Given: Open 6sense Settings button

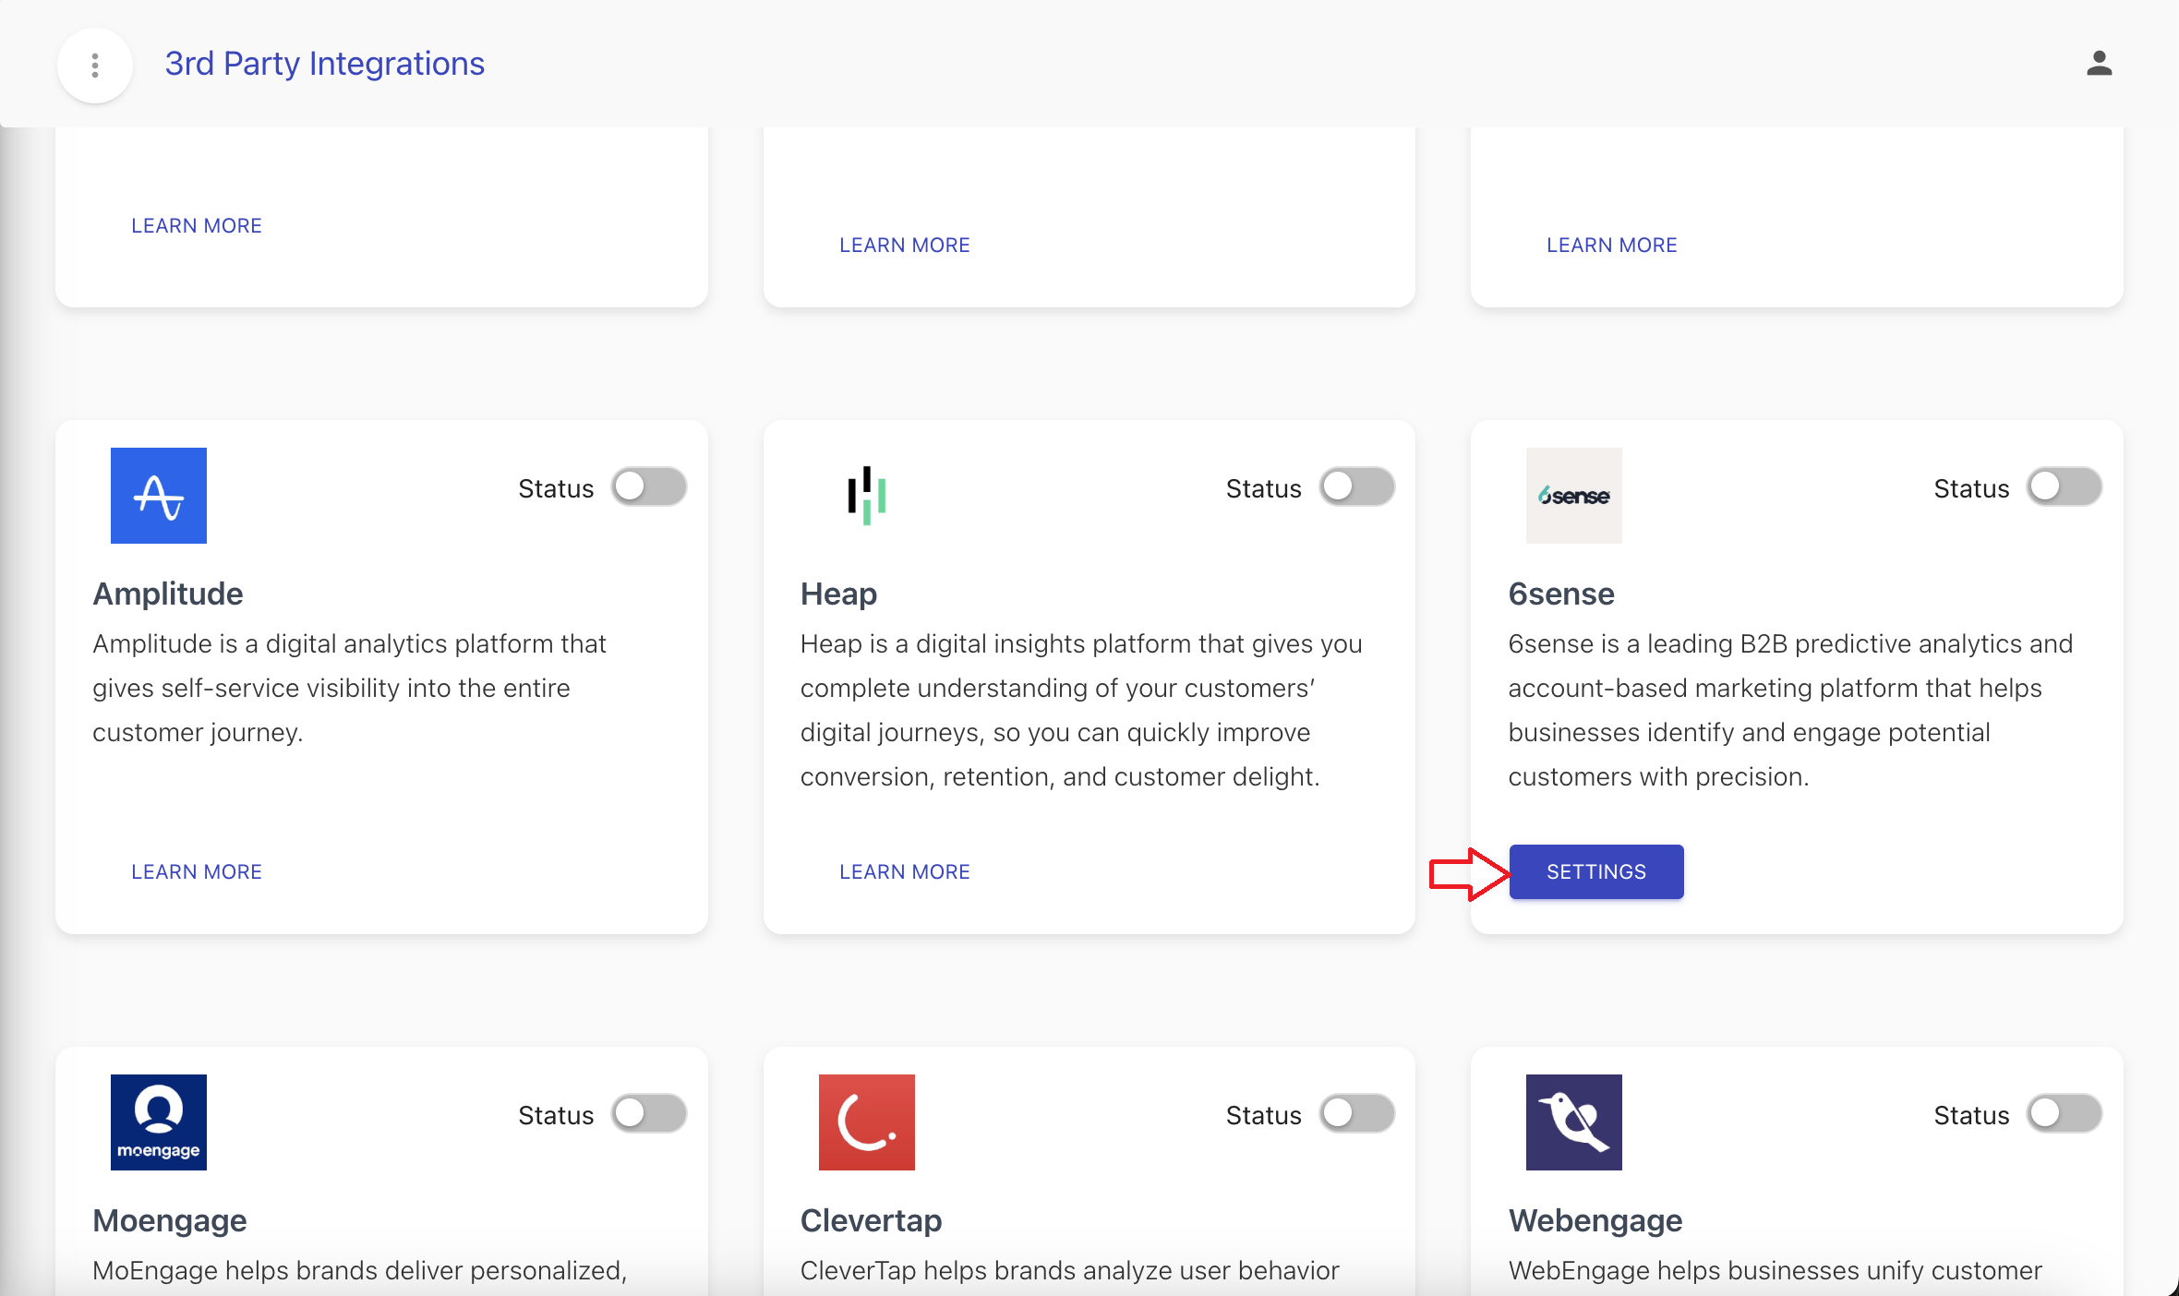Looking at the screenshot, I should point(1596,871).
